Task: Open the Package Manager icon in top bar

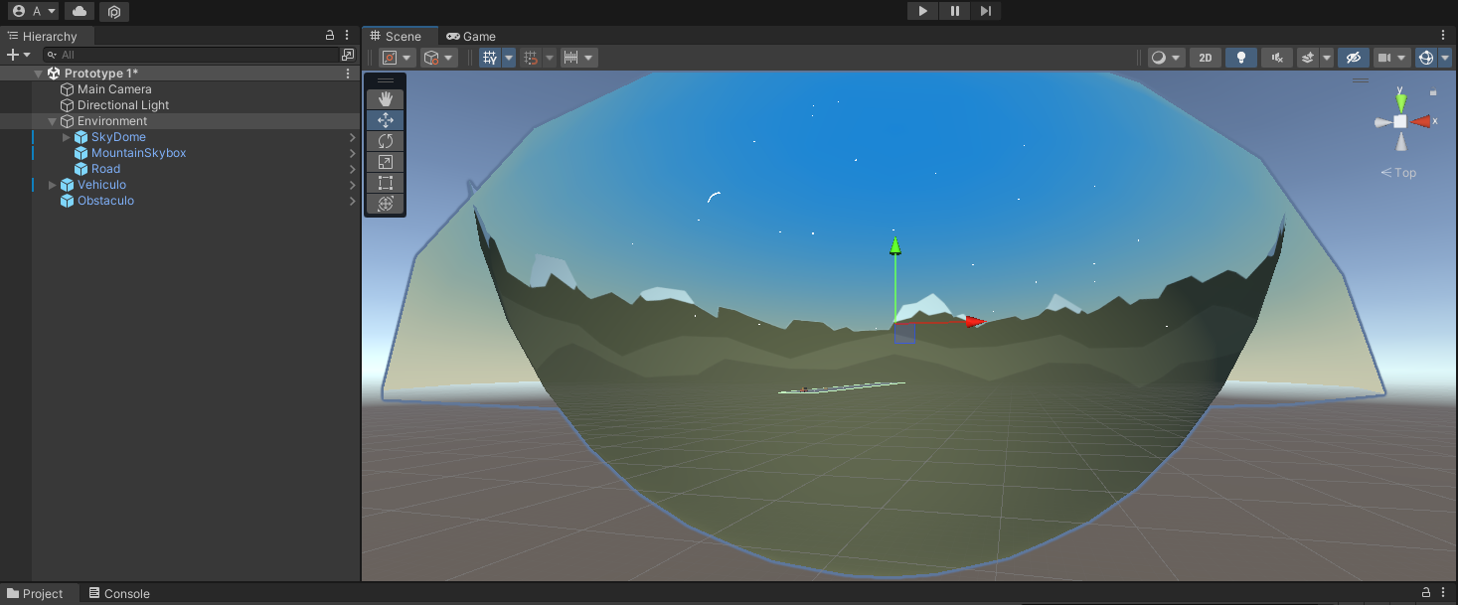Action: pos(114,11)
